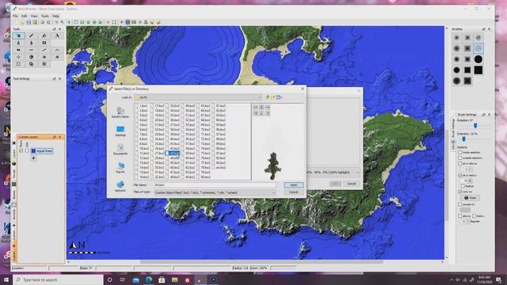Toggle the outside selection checkbox

pyautogui.click(x=459, y=158)
